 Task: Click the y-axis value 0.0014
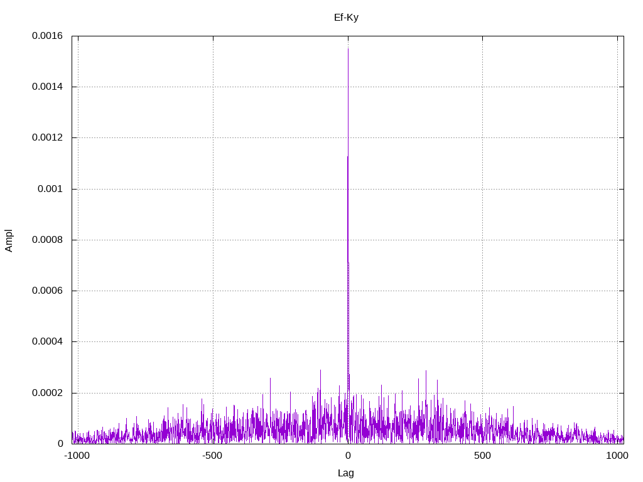pyautogui.click(x=48, y=87)
